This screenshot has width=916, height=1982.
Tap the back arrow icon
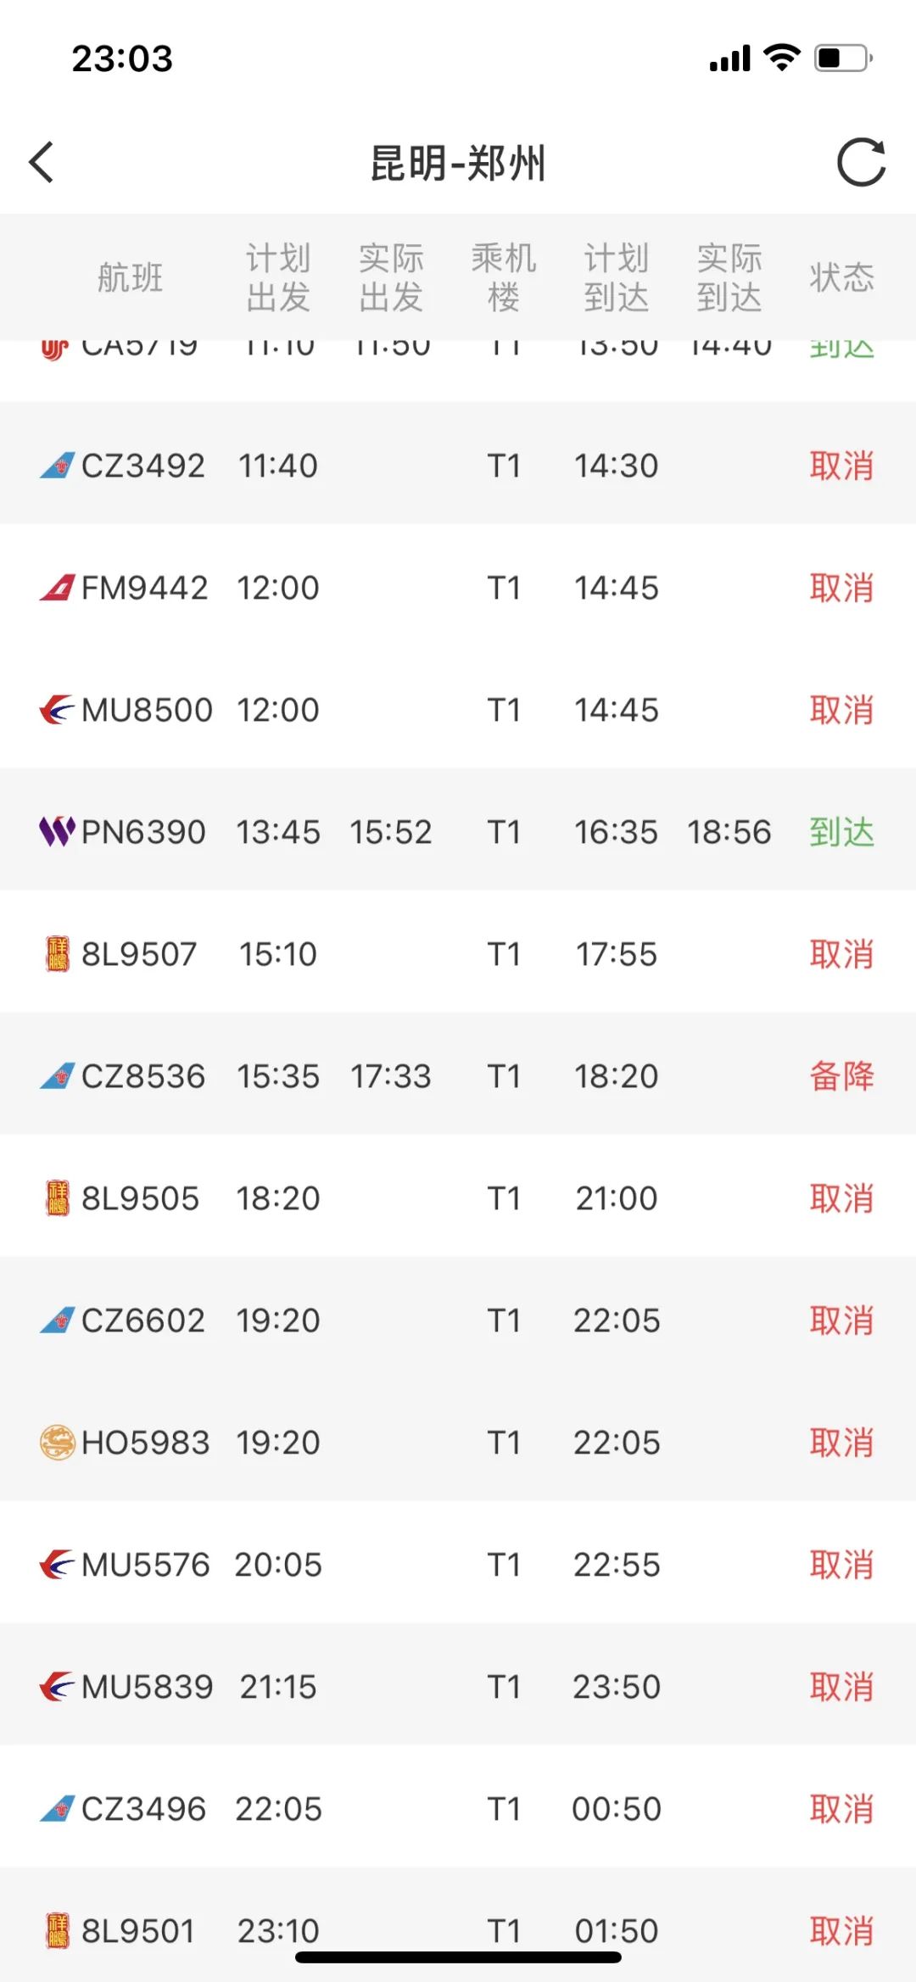coord(42,162)
